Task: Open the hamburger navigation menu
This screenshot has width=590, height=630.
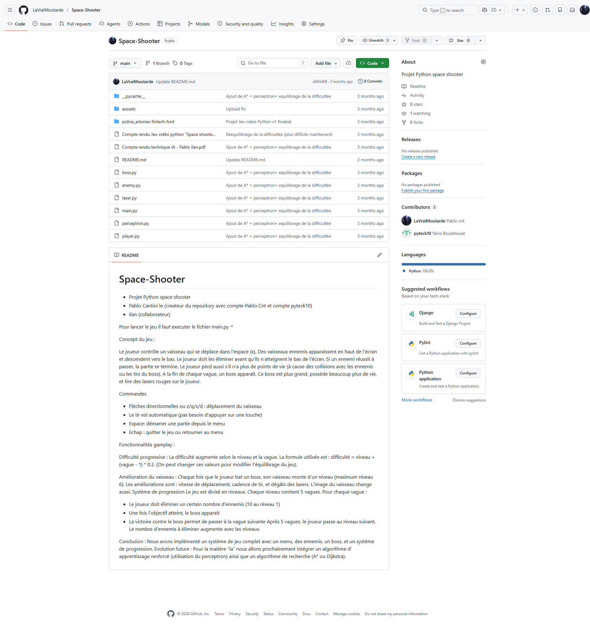Action: 10,10
